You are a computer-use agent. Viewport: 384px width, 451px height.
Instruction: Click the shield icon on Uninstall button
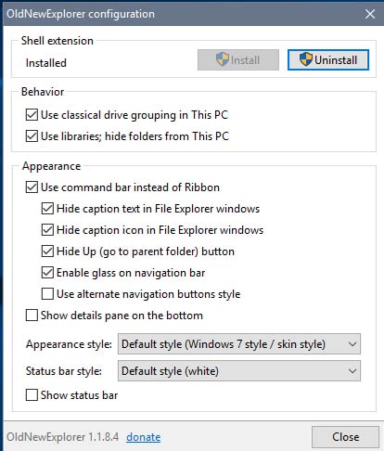(x=306, y=59)
